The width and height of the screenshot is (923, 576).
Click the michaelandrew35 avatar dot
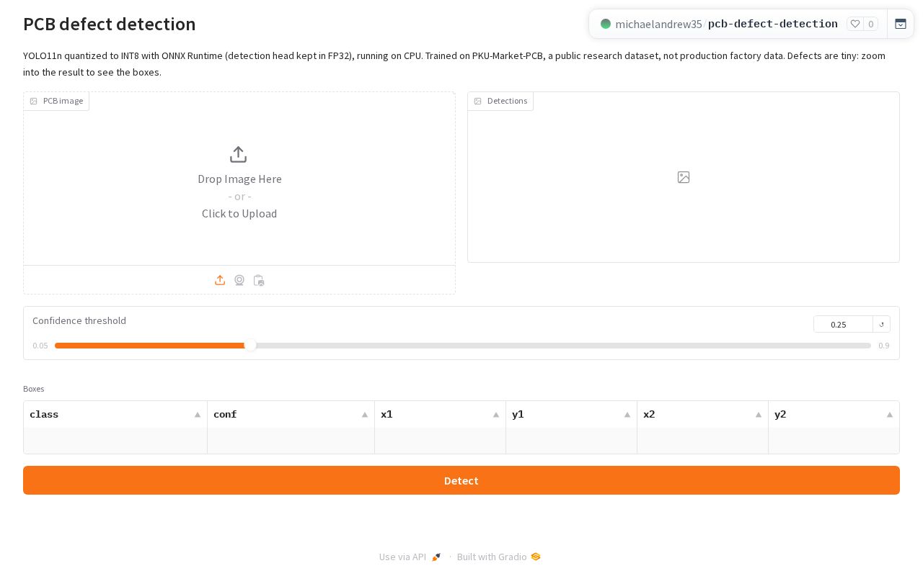[606, 24]
